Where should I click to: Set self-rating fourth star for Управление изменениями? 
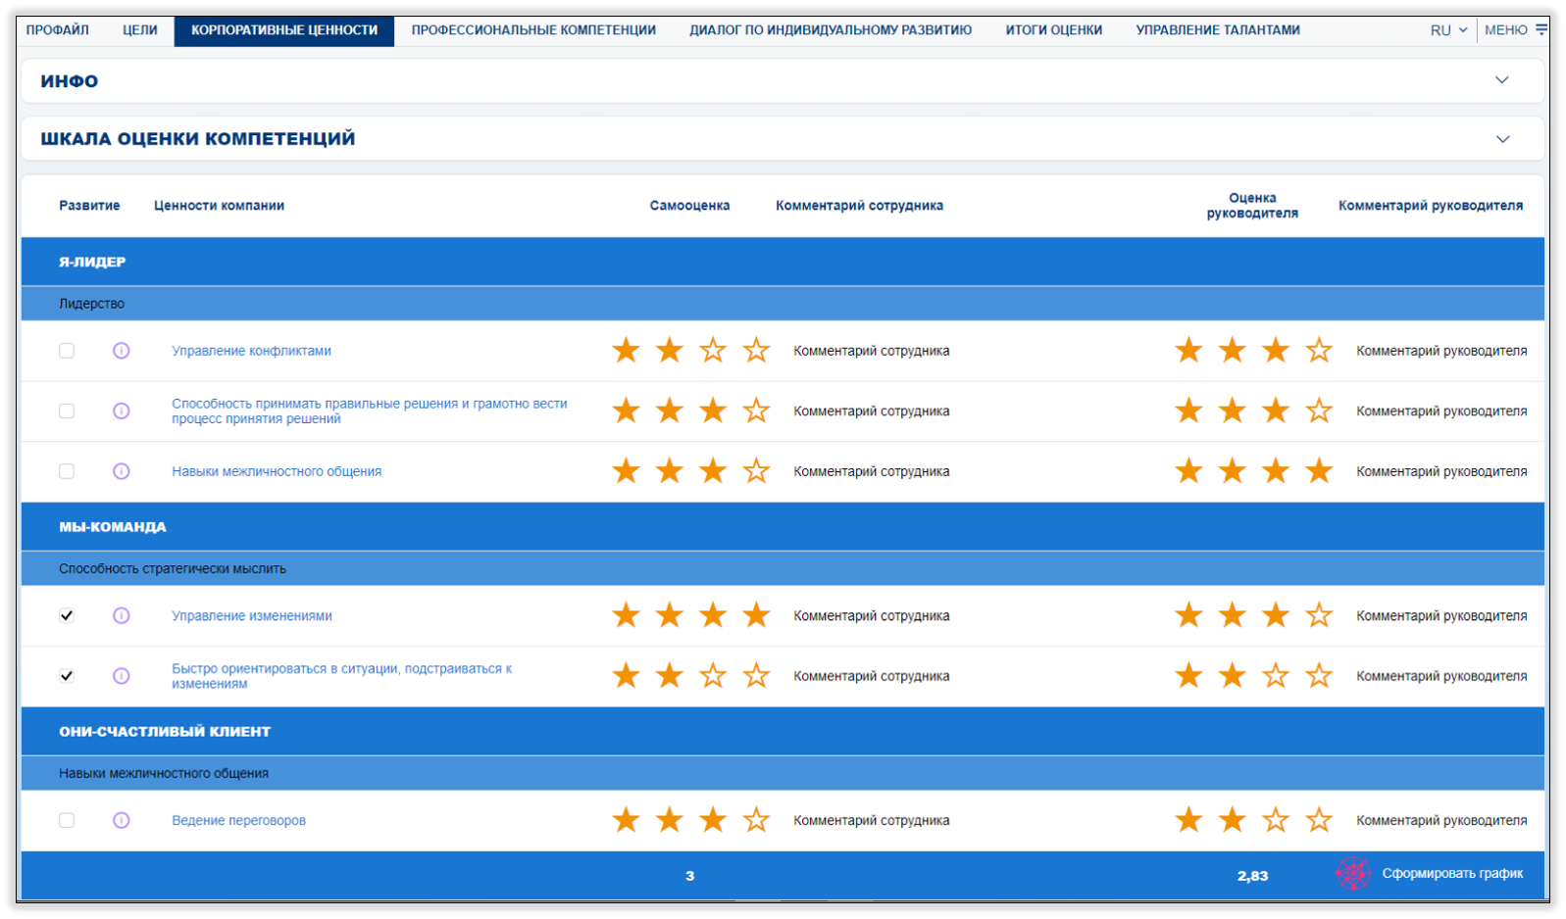756,615
